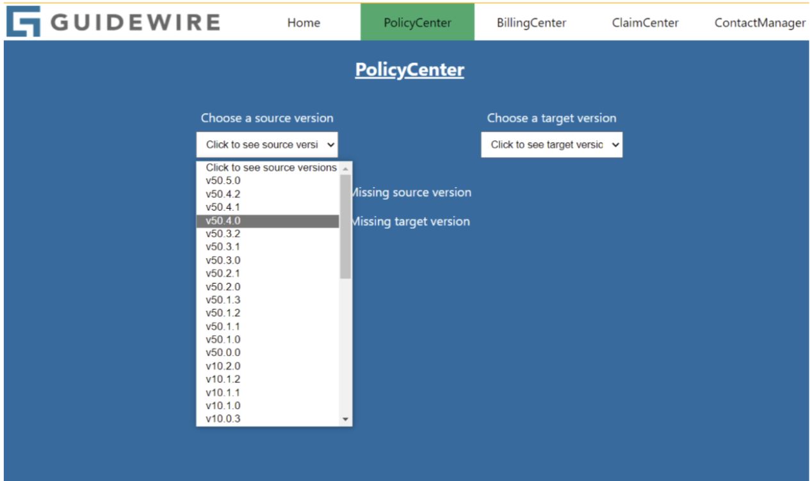Click the PolicyCenter heading link
Viewport: 812px width, 481px height.
(x=410, y=70)
